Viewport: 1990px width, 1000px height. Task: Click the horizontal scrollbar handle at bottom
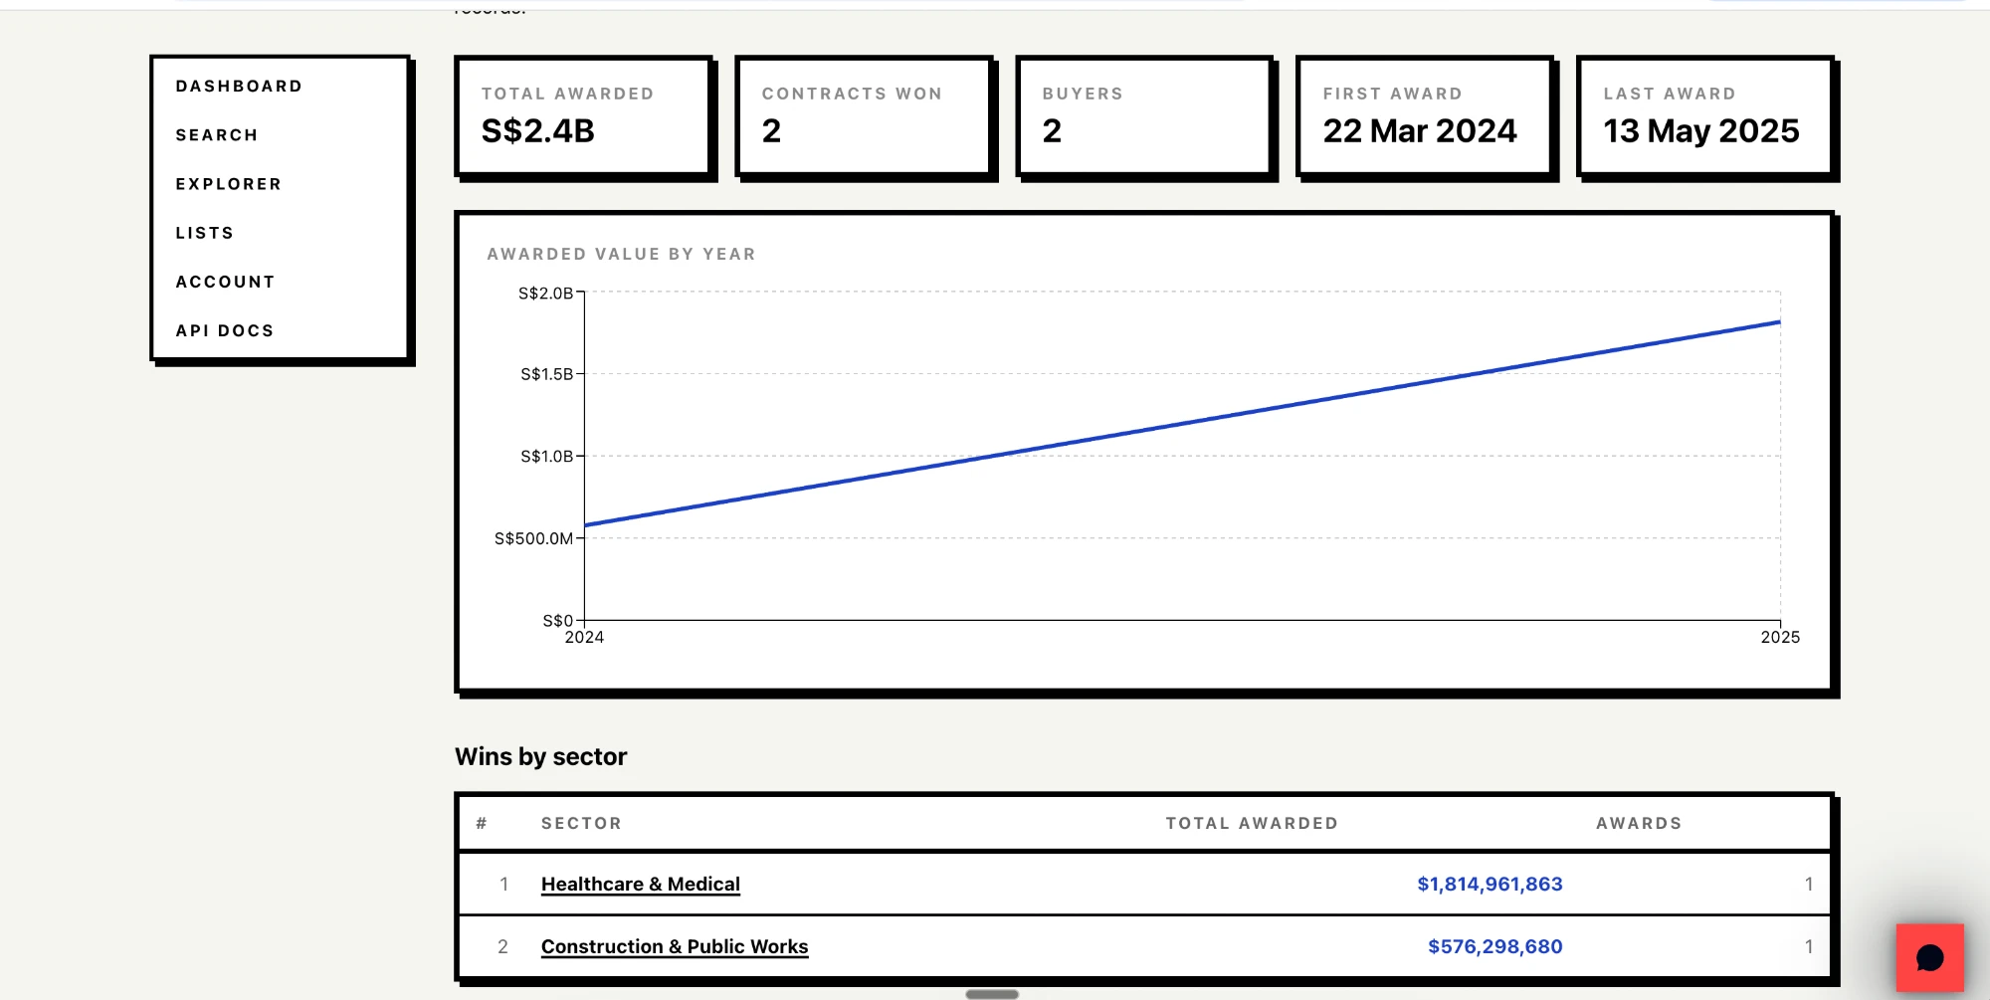[992, 994]
